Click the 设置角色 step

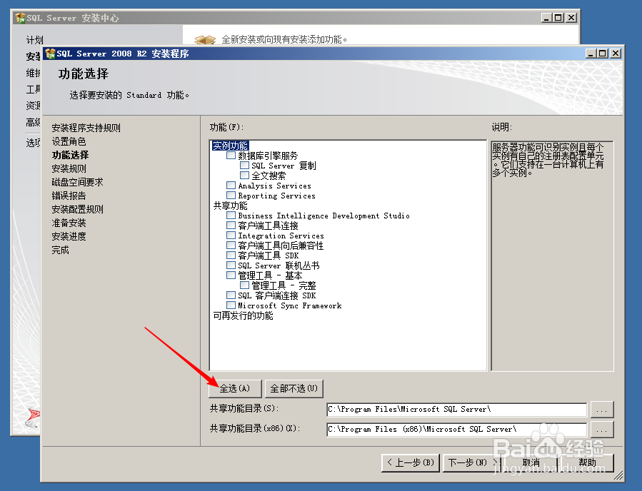click(69, 141)
